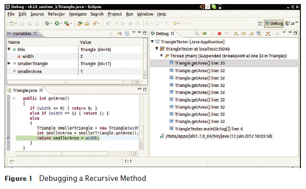Open the Variables view menu dropdown
Image resolution: width=306 pixels, height=189 pixels.
click(x=133, y=33)
